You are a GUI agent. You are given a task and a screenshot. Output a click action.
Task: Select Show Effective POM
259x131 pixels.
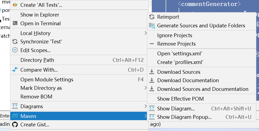point(180,99)
